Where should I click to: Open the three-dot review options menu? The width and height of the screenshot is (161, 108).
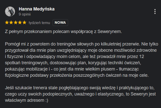click(155, 11)
